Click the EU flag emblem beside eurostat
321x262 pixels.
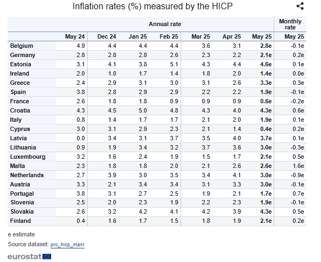[x=47, y=257]
